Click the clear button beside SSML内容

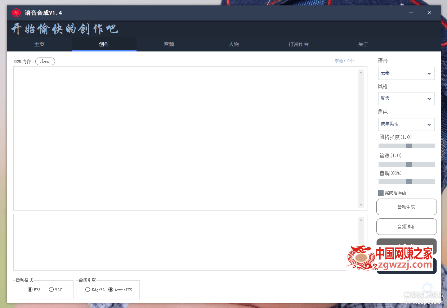(45, 61)
